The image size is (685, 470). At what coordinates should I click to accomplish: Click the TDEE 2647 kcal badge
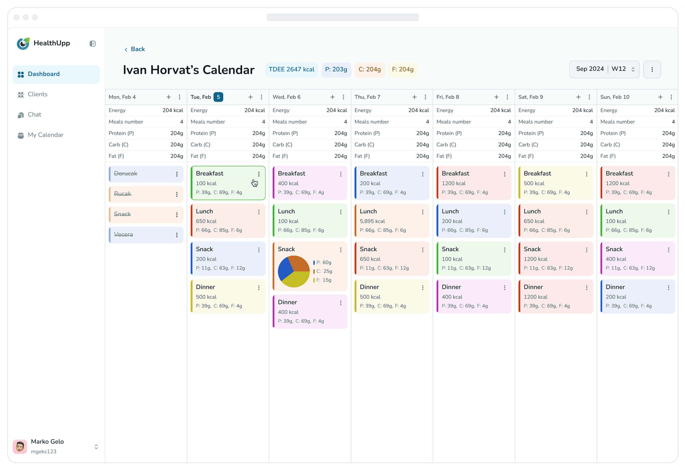pos(291,70)
